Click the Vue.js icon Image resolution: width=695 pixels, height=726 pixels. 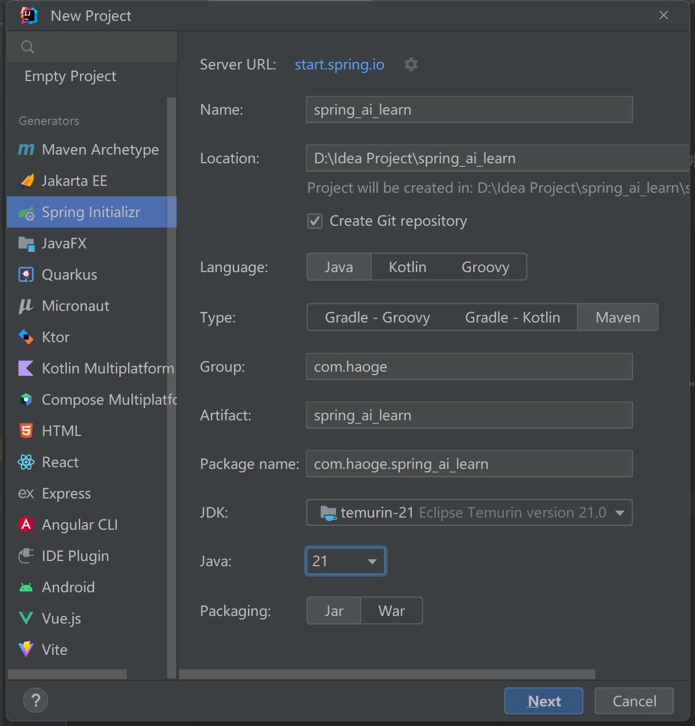click(x=26, y=618)
